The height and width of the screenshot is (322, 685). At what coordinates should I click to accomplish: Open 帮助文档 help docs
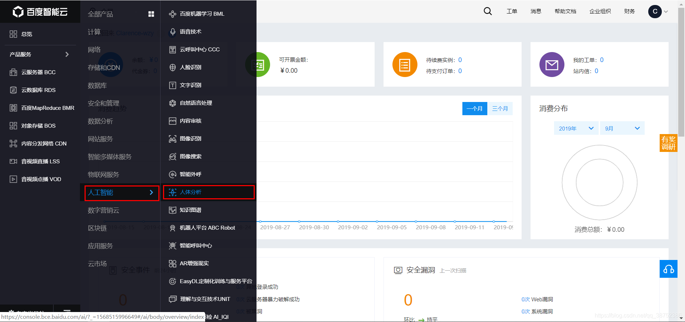565,11
